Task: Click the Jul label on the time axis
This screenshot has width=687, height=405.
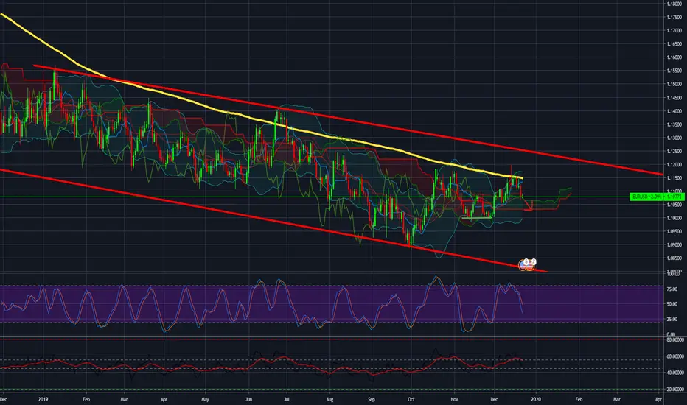Action: (287, 399)
